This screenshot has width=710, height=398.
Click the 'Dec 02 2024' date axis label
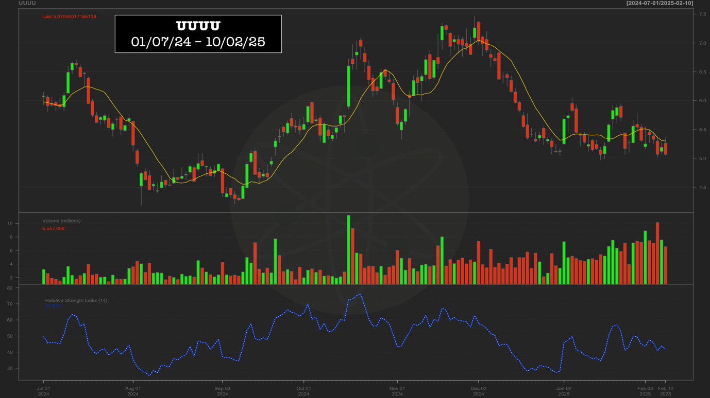(x=478, y=391)
